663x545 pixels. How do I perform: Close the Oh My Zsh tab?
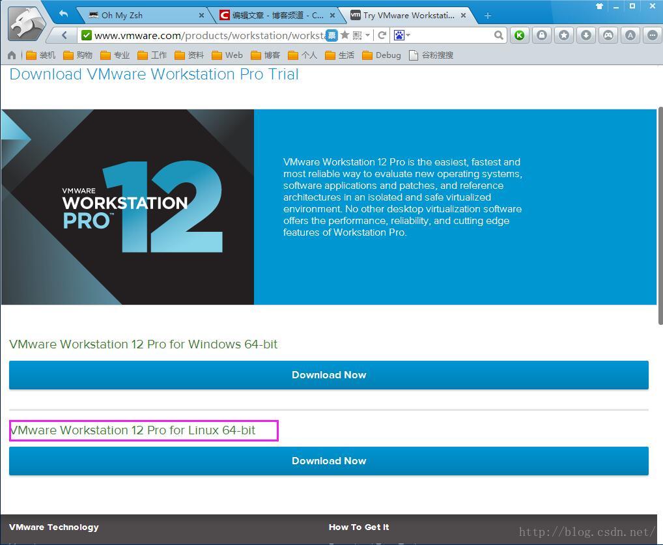pyautogui.click(x=201, y=15)
